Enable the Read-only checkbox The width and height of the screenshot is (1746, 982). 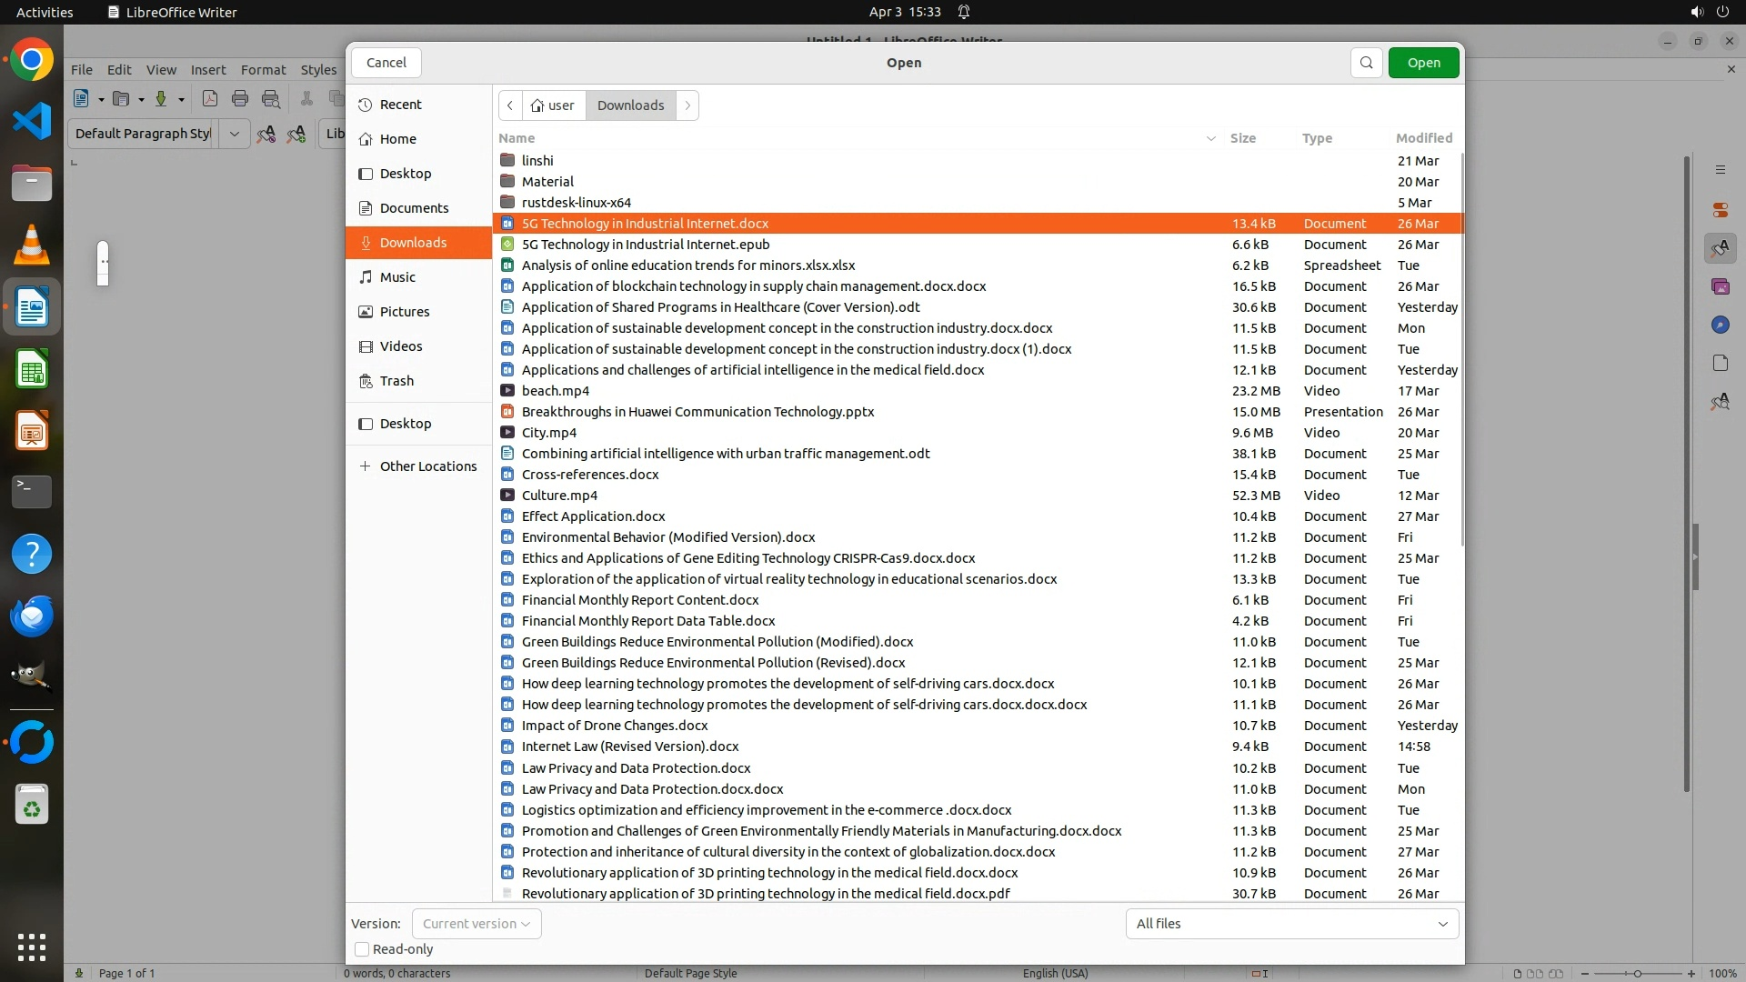[x=362, y=949]
